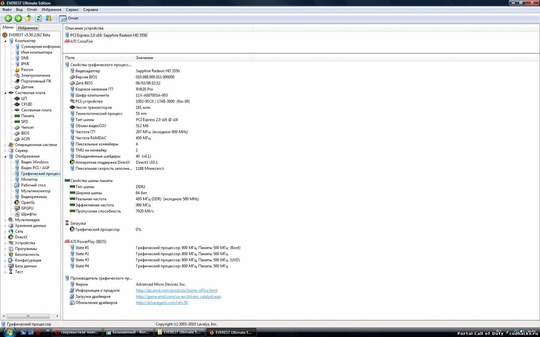
Task: Click the Память memory module icon
Action: pyautogui.click(x=17, y=116)
